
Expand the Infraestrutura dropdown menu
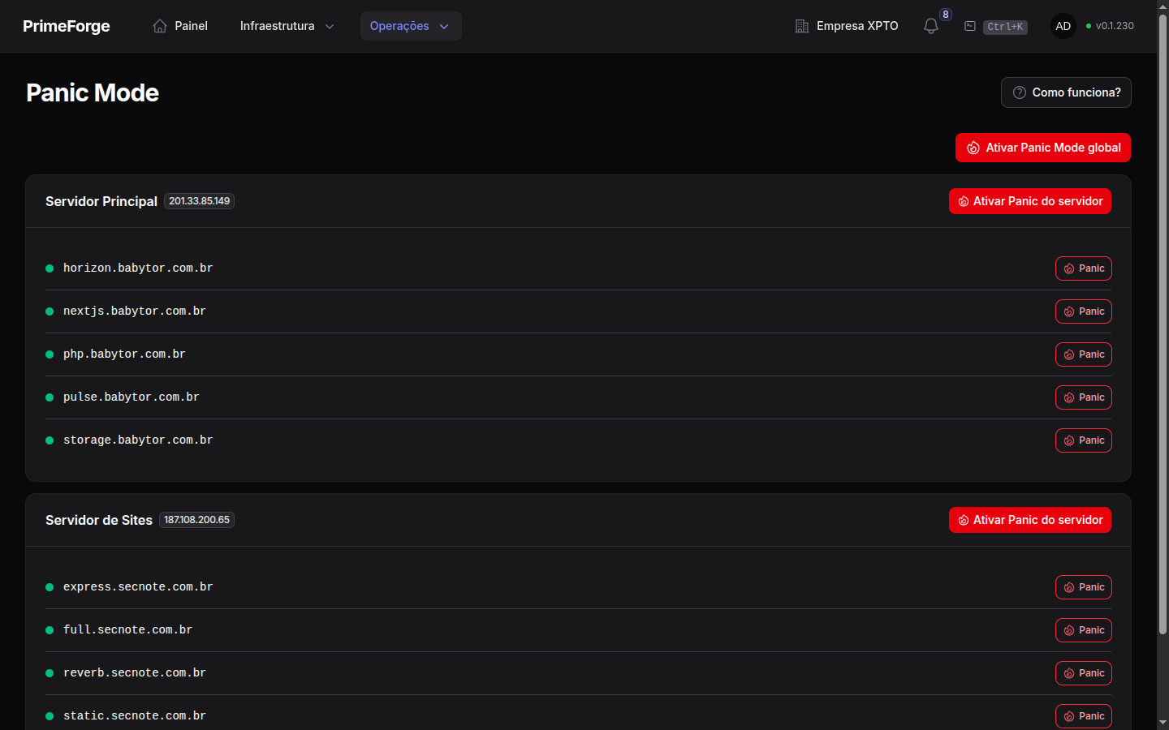(x=287, y=26)
